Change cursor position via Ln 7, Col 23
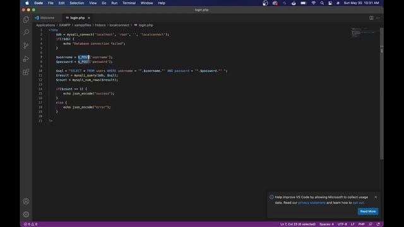 [298, 224]
